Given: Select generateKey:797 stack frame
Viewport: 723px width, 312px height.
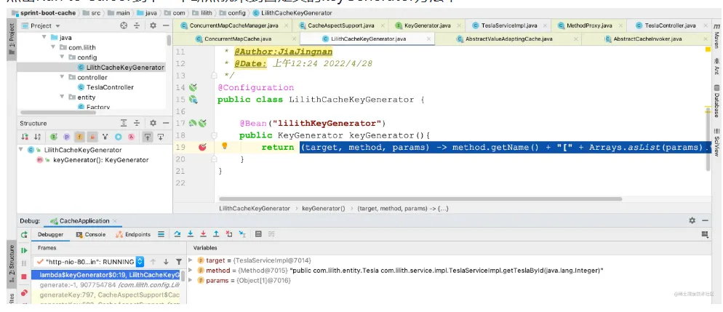Looking at the screenshot, I should [x=109, y=295].
